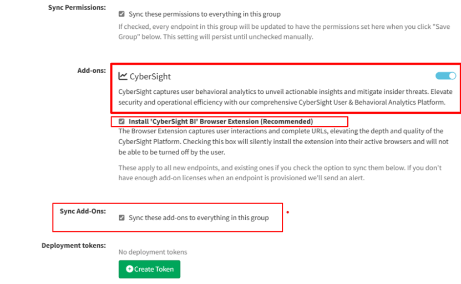The width and height of the screenshot is (461, 284).
Task: Turn off the CyberSight add-on switch
Action: (x=445, y=76)
